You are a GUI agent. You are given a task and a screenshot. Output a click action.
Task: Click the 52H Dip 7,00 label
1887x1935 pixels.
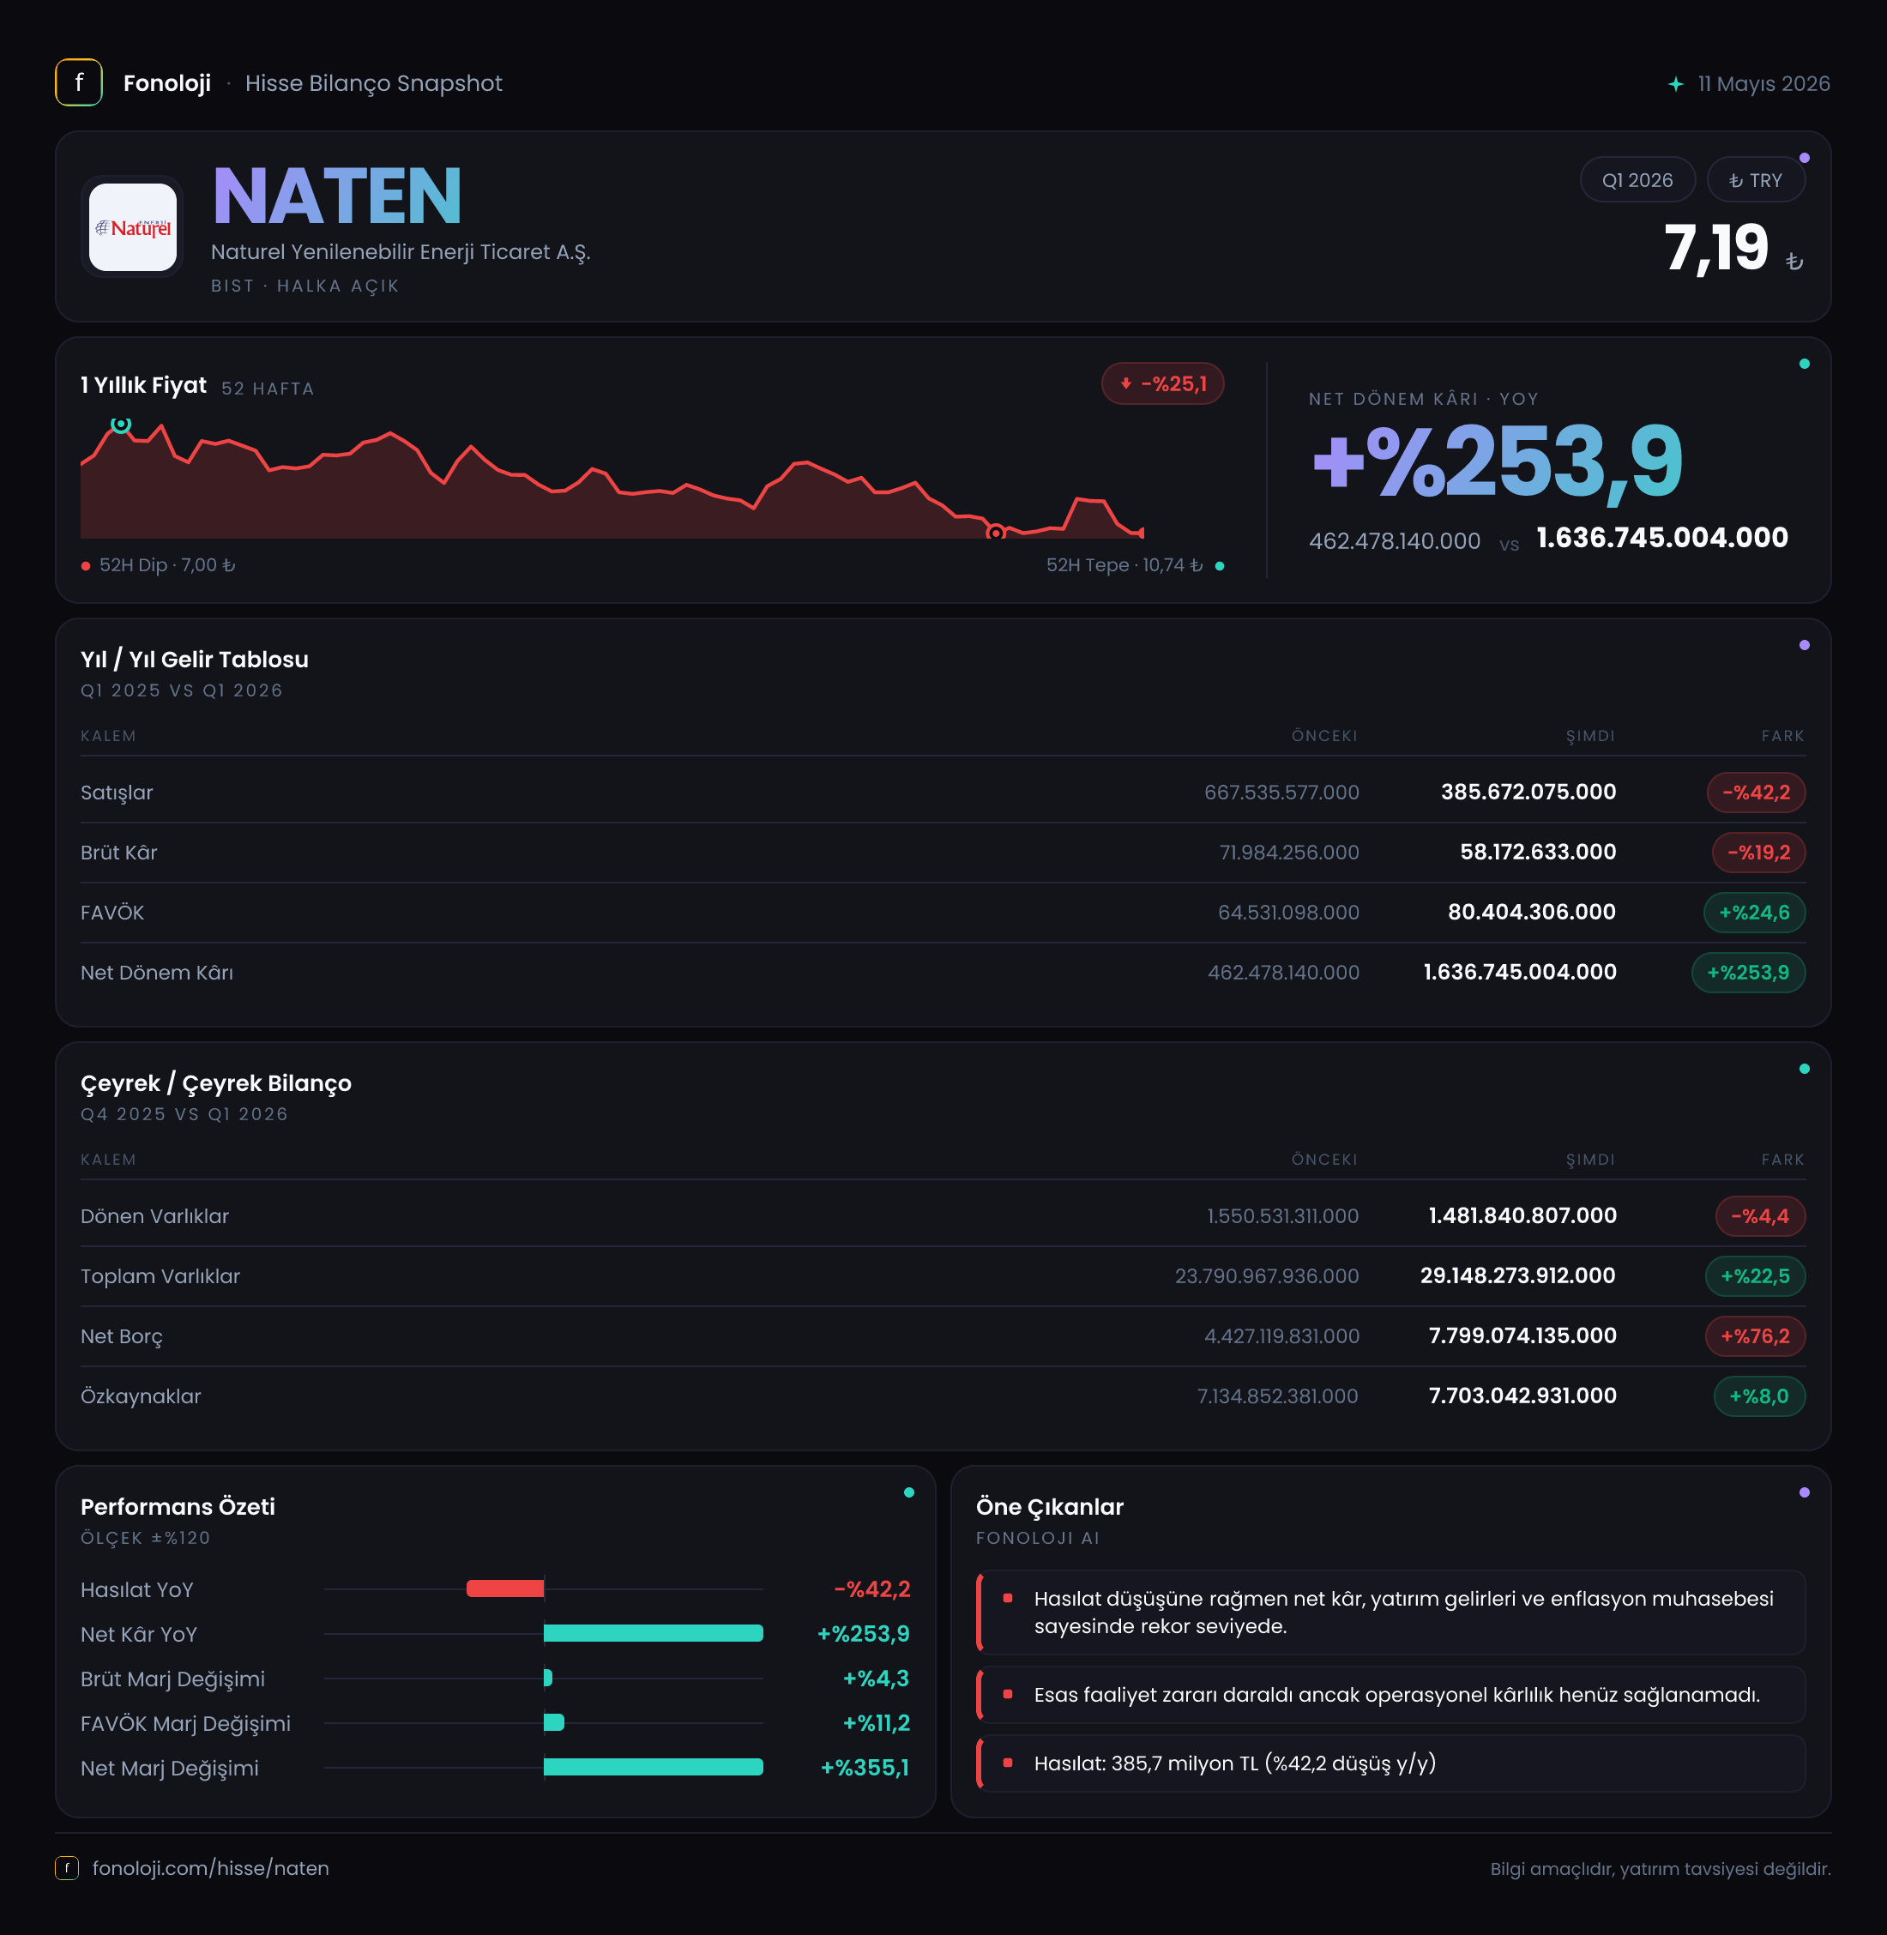pos(166,565)
